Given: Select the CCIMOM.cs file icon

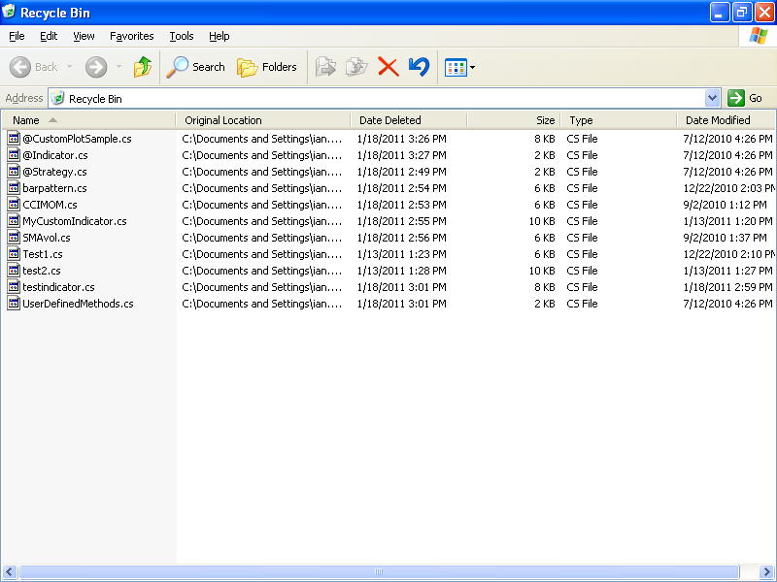Looking at the screenshot, I should (14, 205).
